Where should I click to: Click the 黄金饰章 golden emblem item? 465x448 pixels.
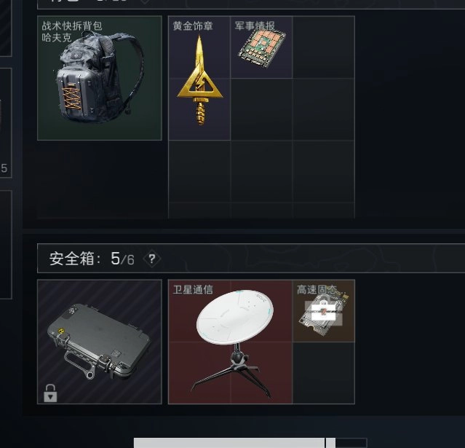tap(199, 78)
